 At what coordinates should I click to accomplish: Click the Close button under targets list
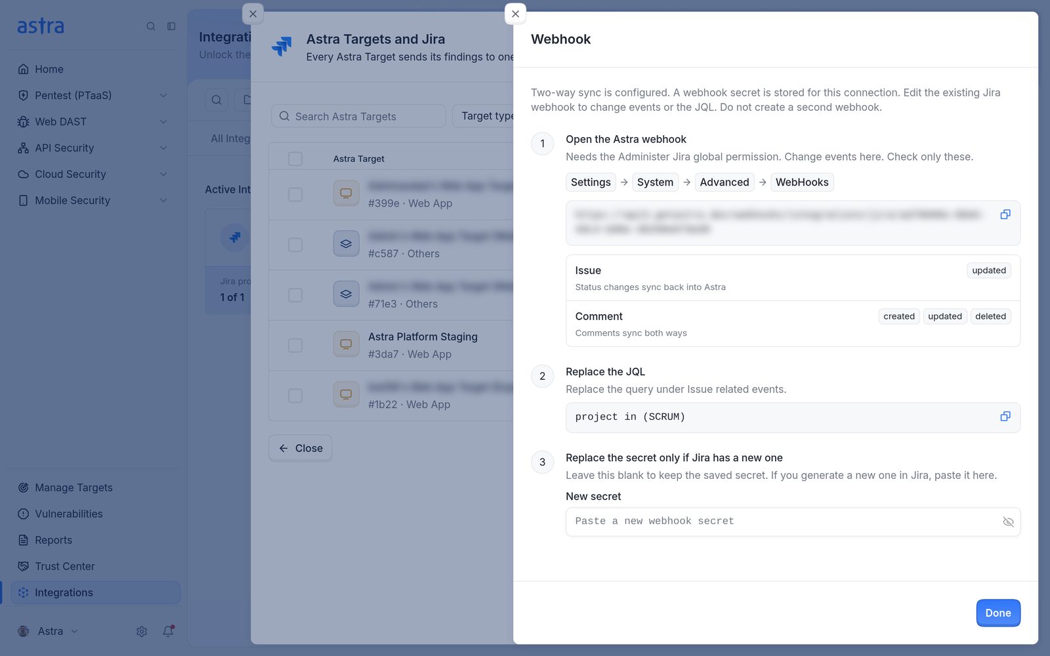pos(301,448)
